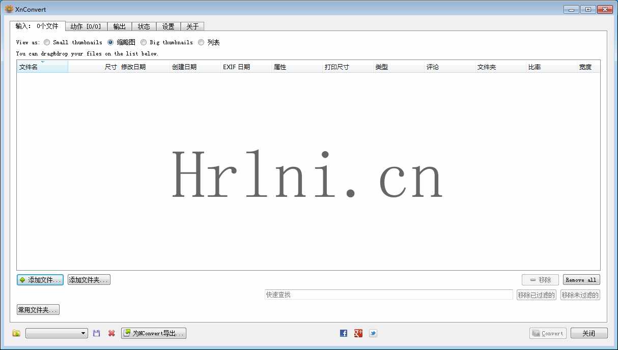Minimize the XnConvert window
Viewport: 618px width, 350px height.
[571, 9]
